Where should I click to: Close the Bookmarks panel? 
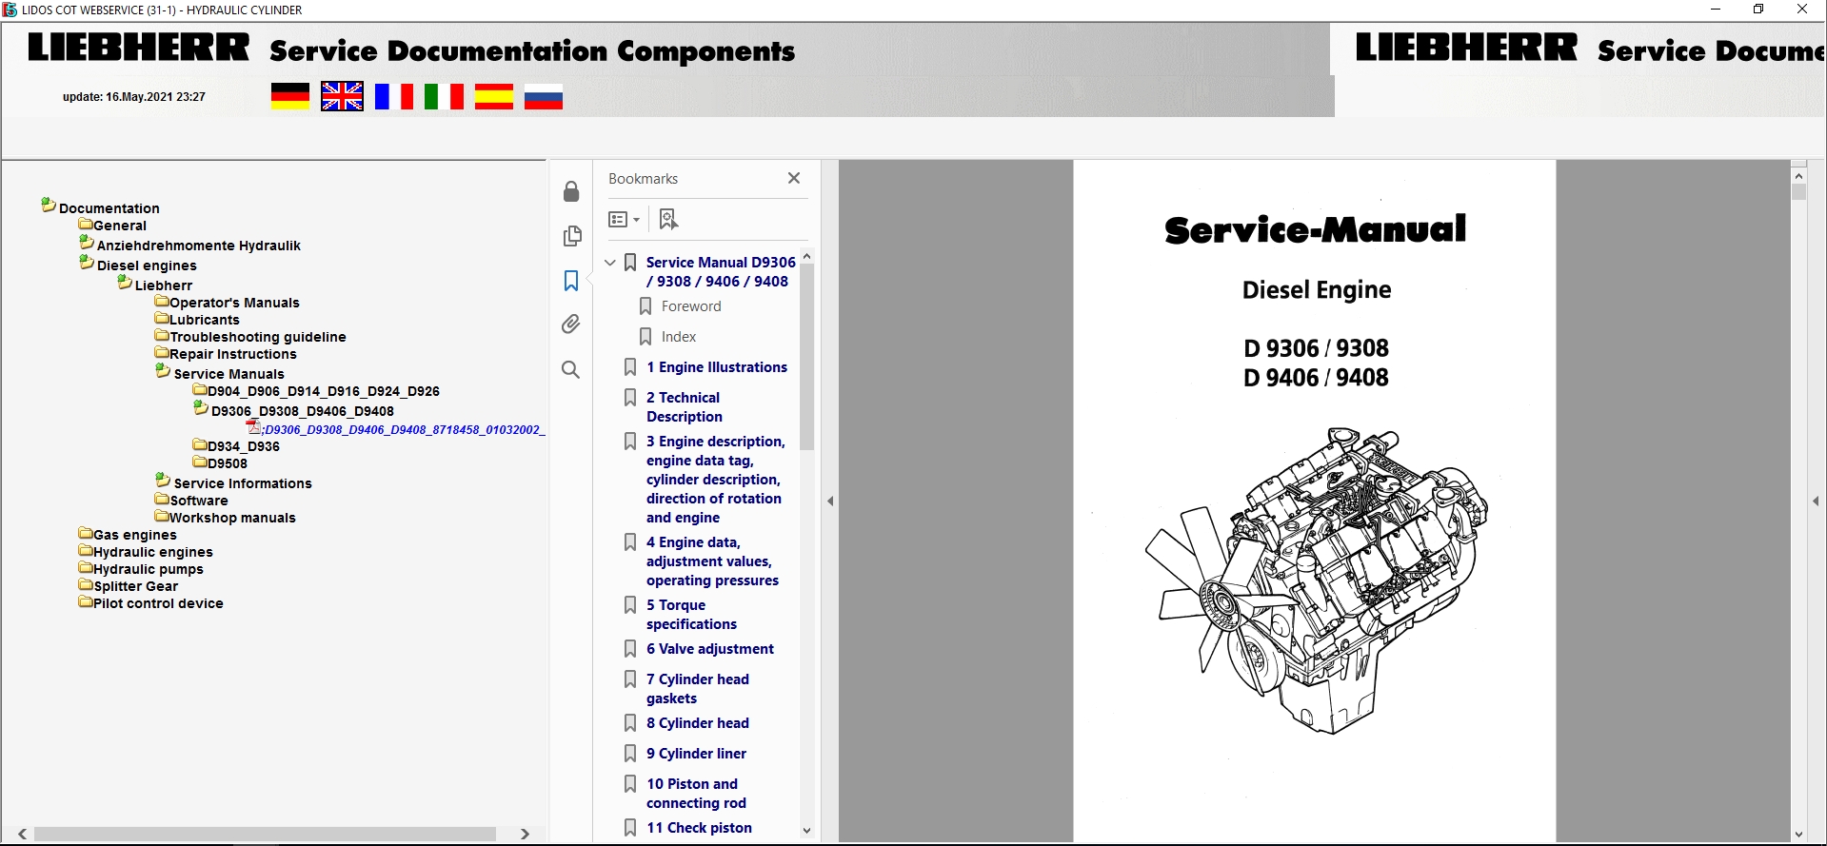point(794,178)
